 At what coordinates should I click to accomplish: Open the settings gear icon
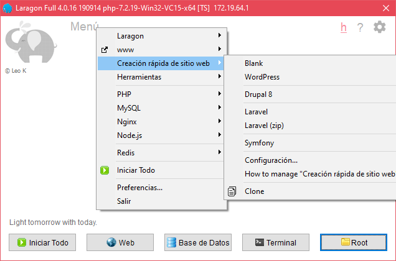click(380, 27)
